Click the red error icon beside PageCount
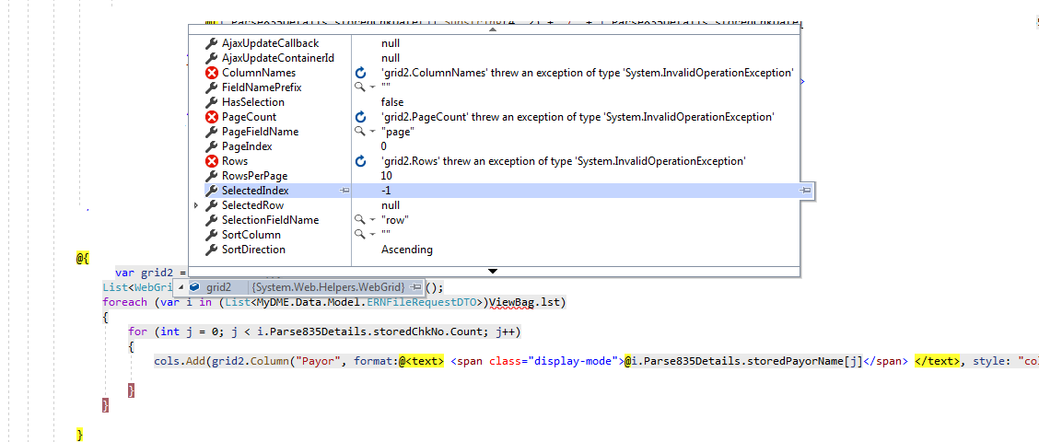1039x442 pixels. (211, 117)
